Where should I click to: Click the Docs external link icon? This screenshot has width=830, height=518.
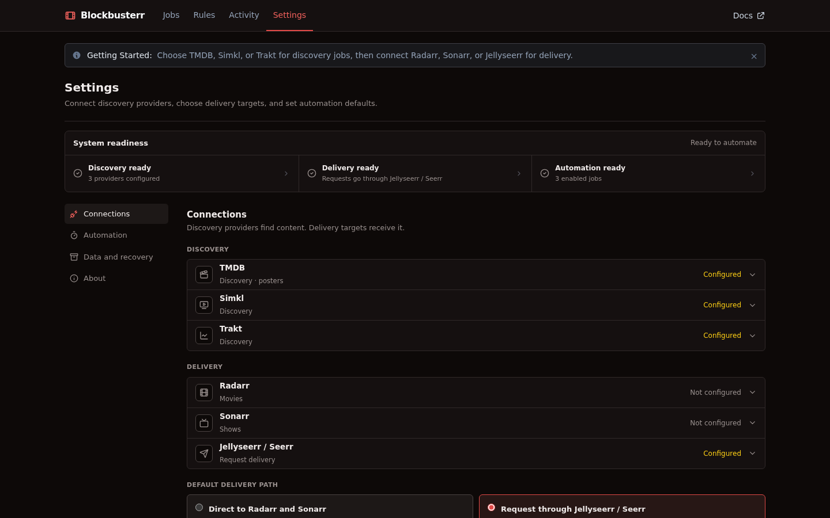pyautogui.click(x=760, y=16)
